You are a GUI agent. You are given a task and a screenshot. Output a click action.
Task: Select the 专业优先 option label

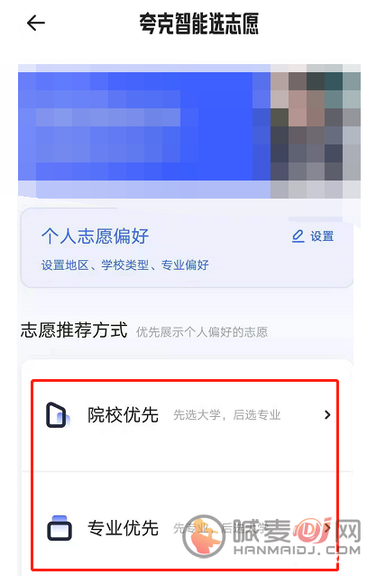[x=124, y=528]
